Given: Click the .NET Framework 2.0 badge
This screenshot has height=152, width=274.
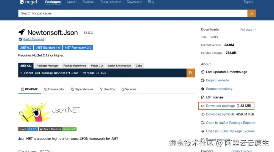Looking at the screenshot, I should click(x=78, y=47).
